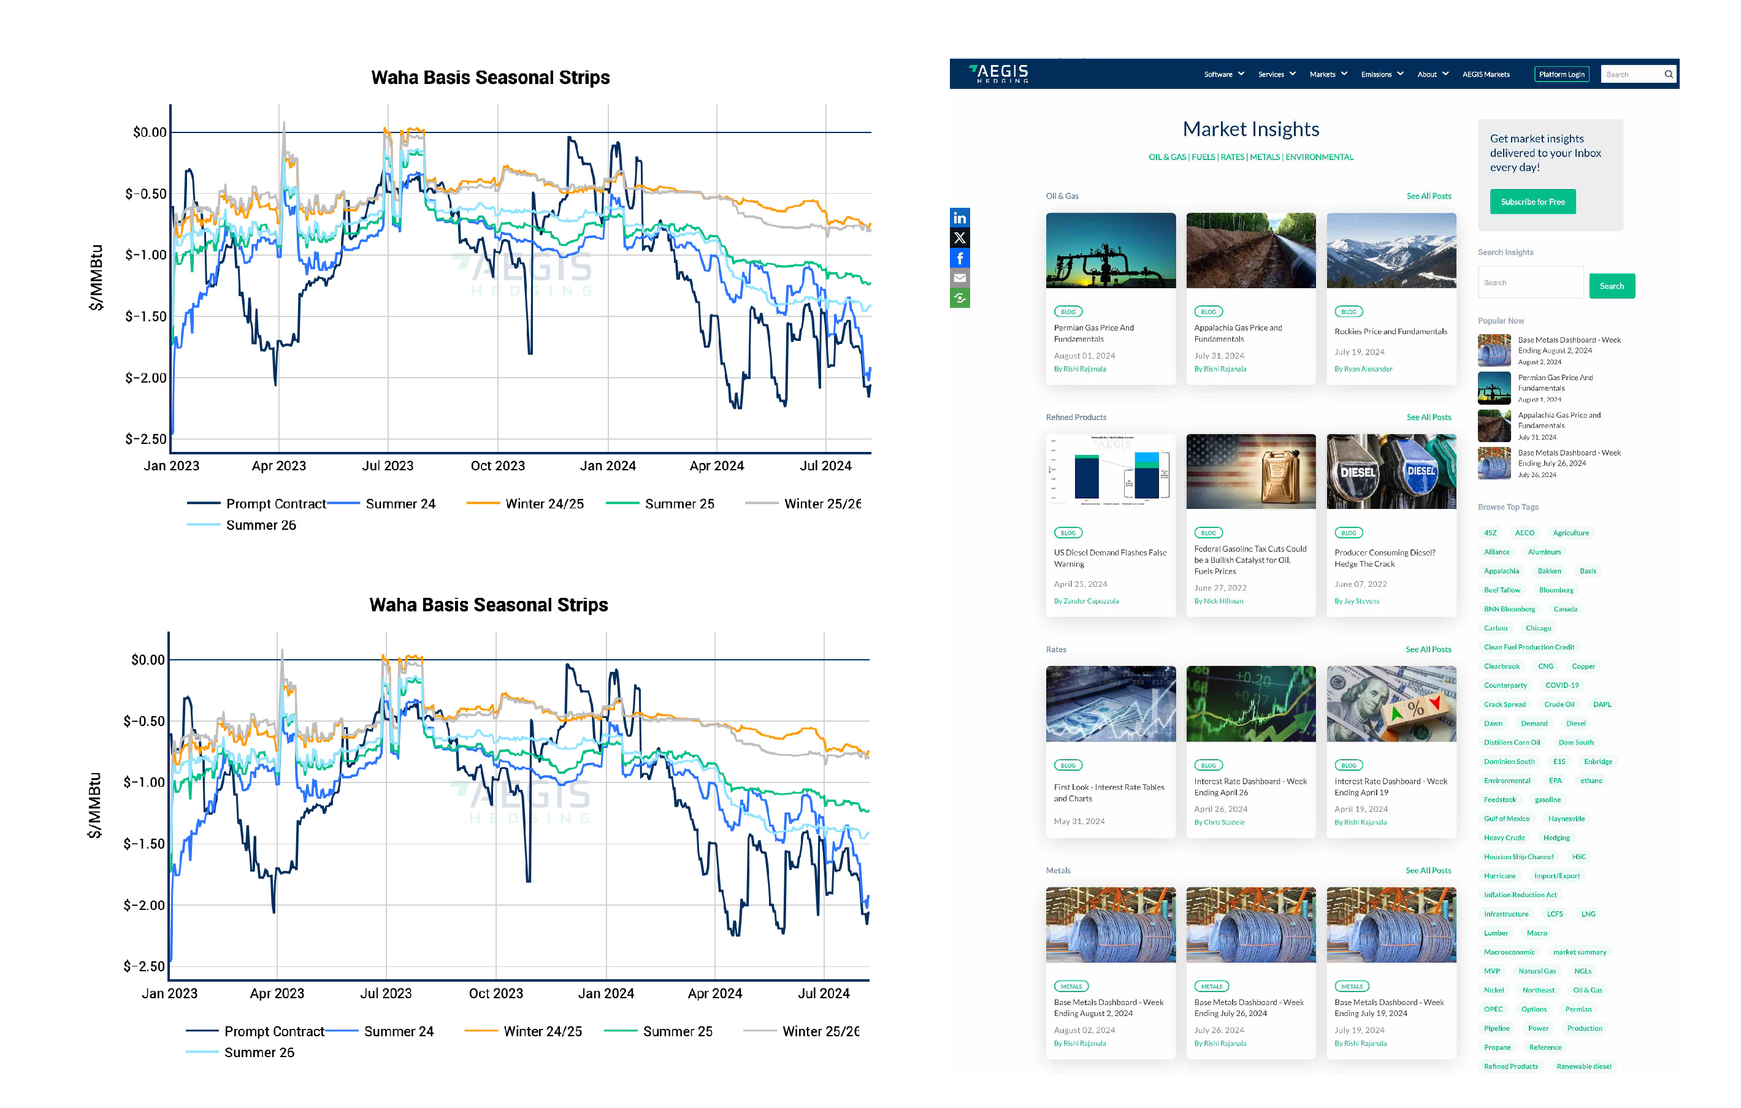Share the page via X icon
1741x1108 pixels.
960,238
